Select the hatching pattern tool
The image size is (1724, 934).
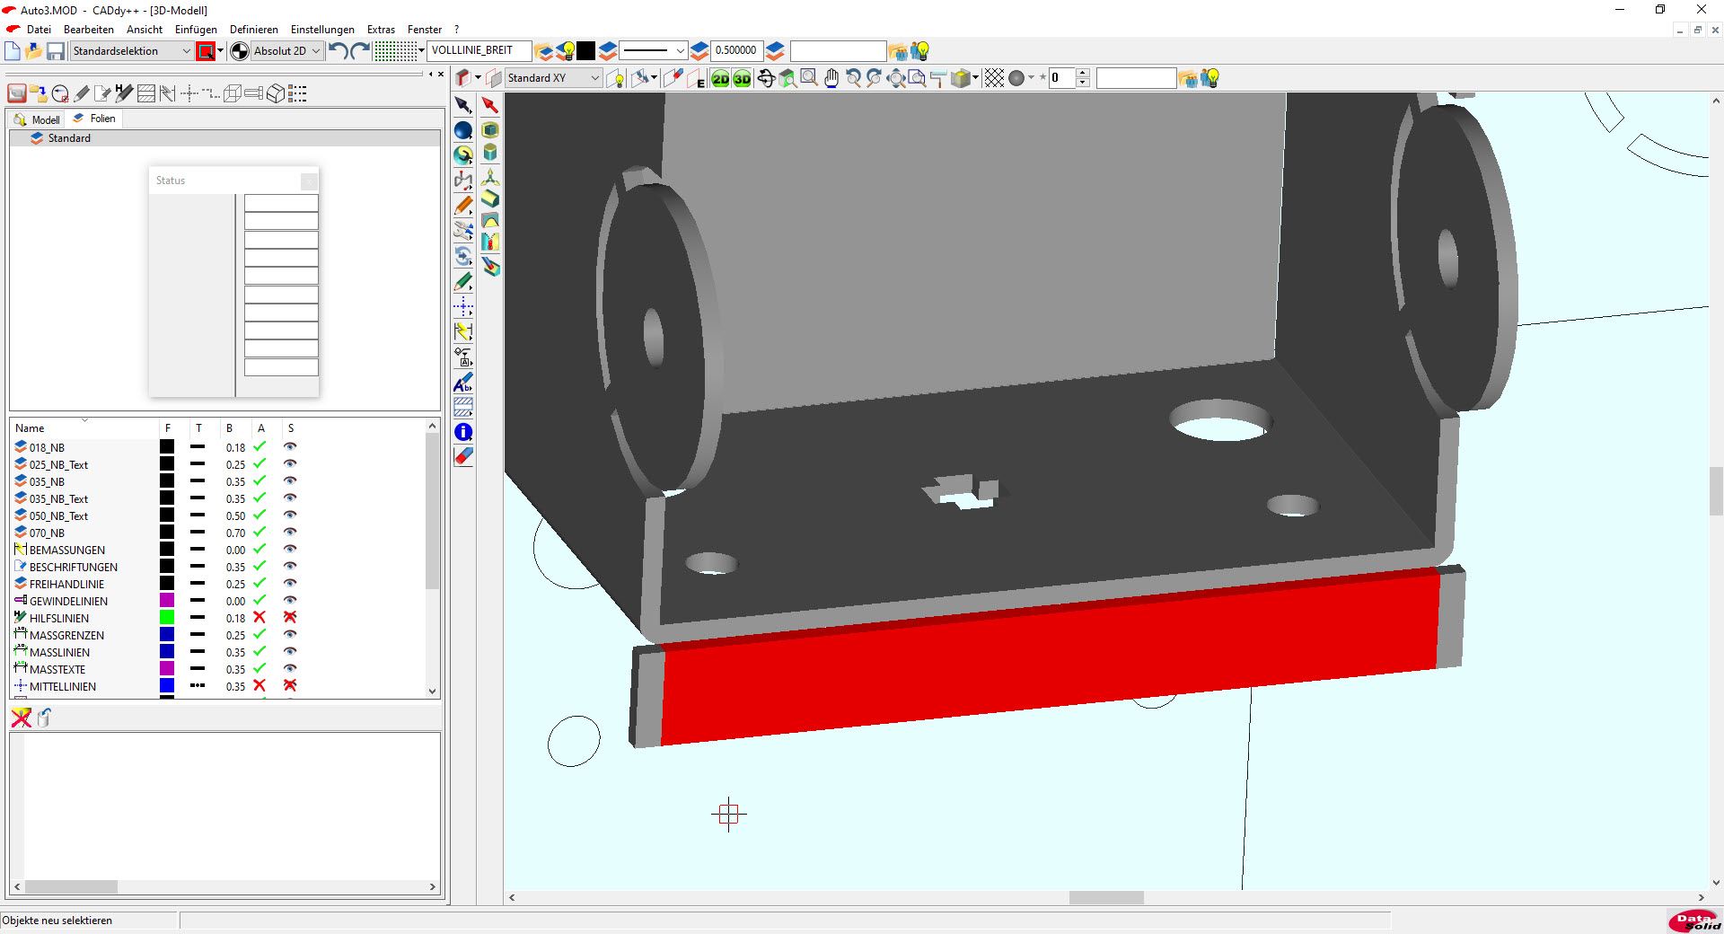463,407
